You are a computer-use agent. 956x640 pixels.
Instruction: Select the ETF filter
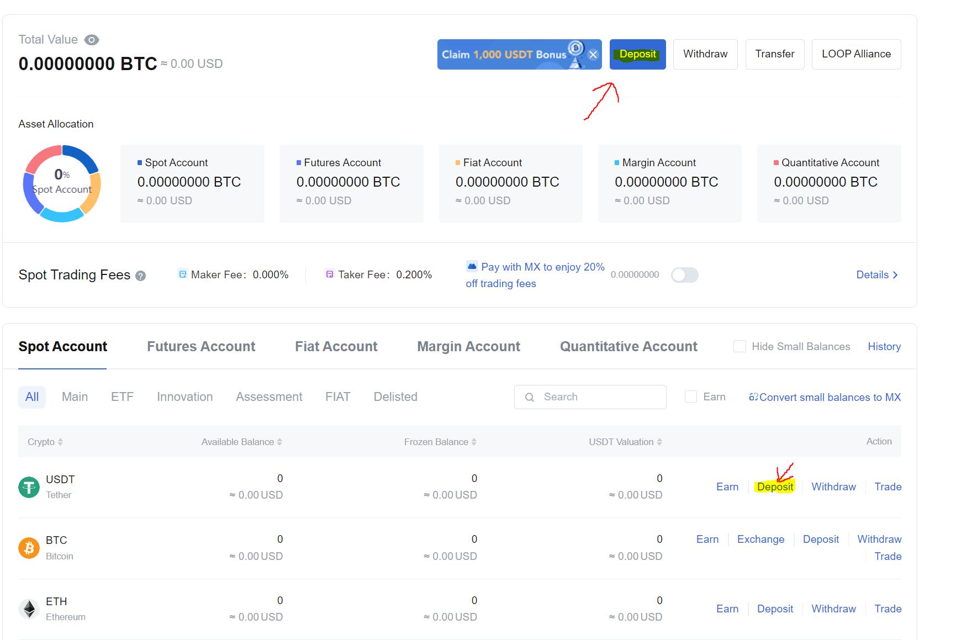122,397
